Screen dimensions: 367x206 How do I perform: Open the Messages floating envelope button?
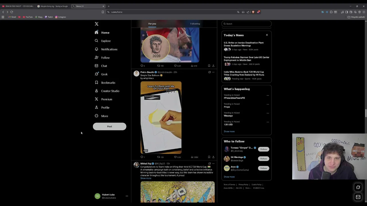tap(358, 197)
